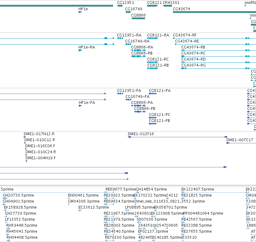Click clone DME1-012F16 label
The image size is (256, 242).
(141, 134)
